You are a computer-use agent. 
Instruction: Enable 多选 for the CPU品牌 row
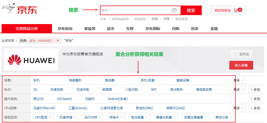(255, 108)
